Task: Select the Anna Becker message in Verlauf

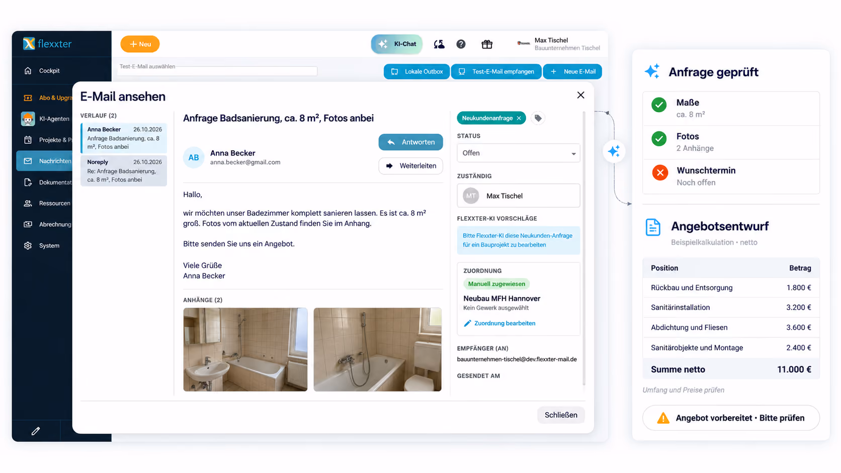Action: coord(124,138)
